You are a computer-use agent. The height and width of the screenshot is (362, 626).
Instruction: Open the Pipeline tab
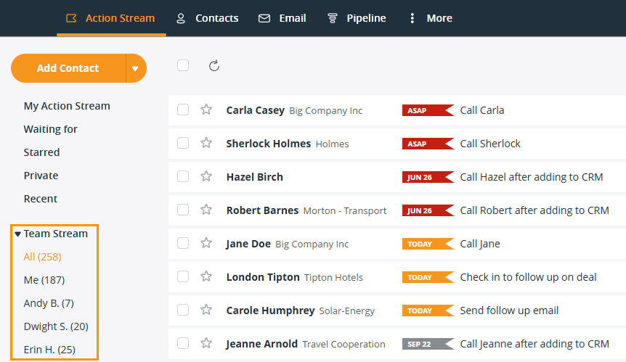pyautogui.click(x=357, y=18)
